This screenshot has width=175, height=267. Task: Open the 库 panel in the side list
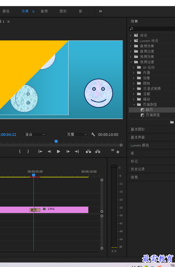132,153
